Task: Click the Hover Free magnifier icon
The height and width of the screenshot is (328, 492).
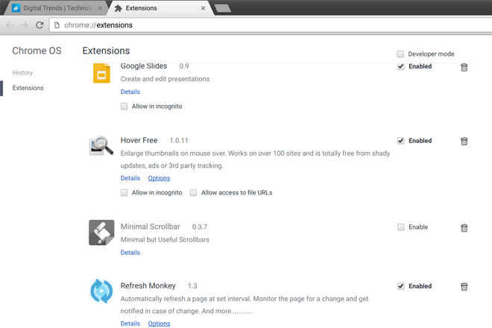Action: [x=101, y=145]
